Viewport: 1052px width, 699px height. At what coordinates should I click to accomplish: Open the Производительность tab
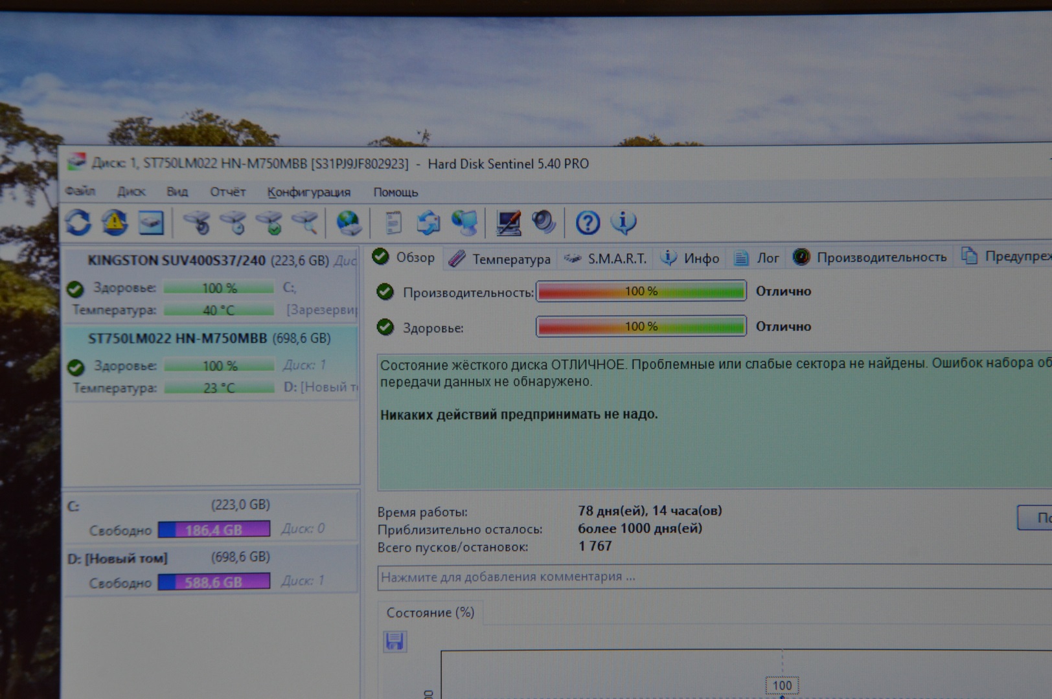click(870, 258)
